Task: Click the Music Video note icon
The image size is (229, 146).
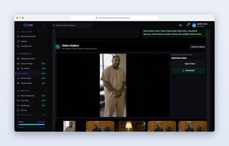Action: point(18,78)
